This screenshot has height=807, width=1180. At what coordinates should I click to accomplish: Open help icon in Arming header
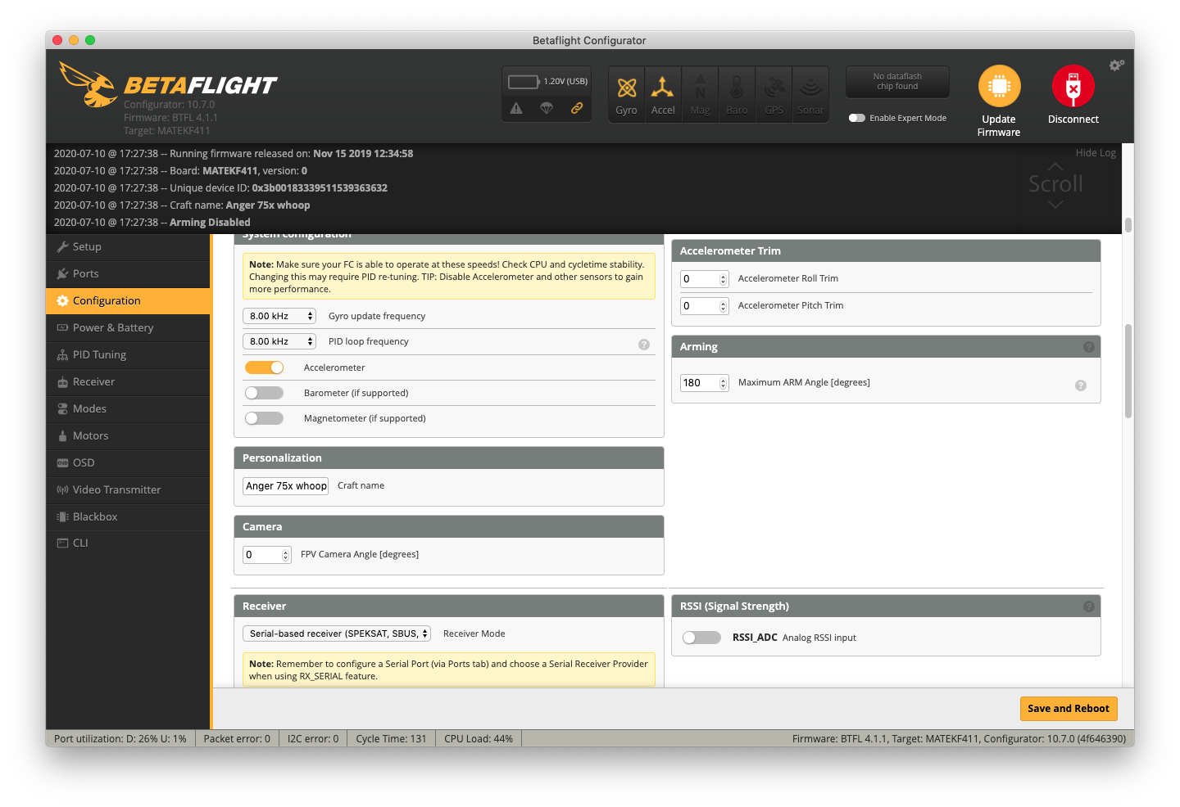[1088, 347]
